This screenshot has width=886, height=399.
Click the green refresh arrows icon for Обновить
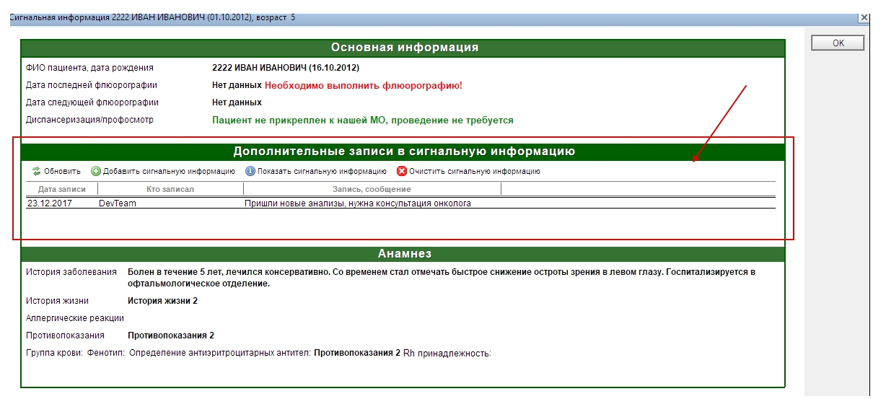[x=37, y=172]
